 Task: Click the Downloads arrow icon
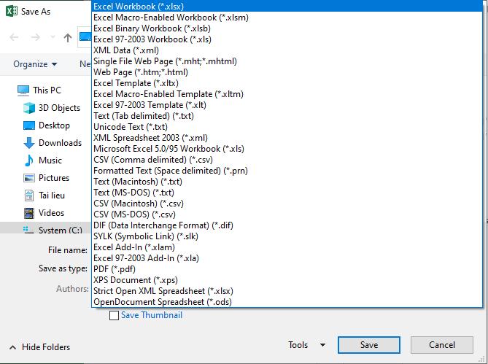tap(29, 143)
